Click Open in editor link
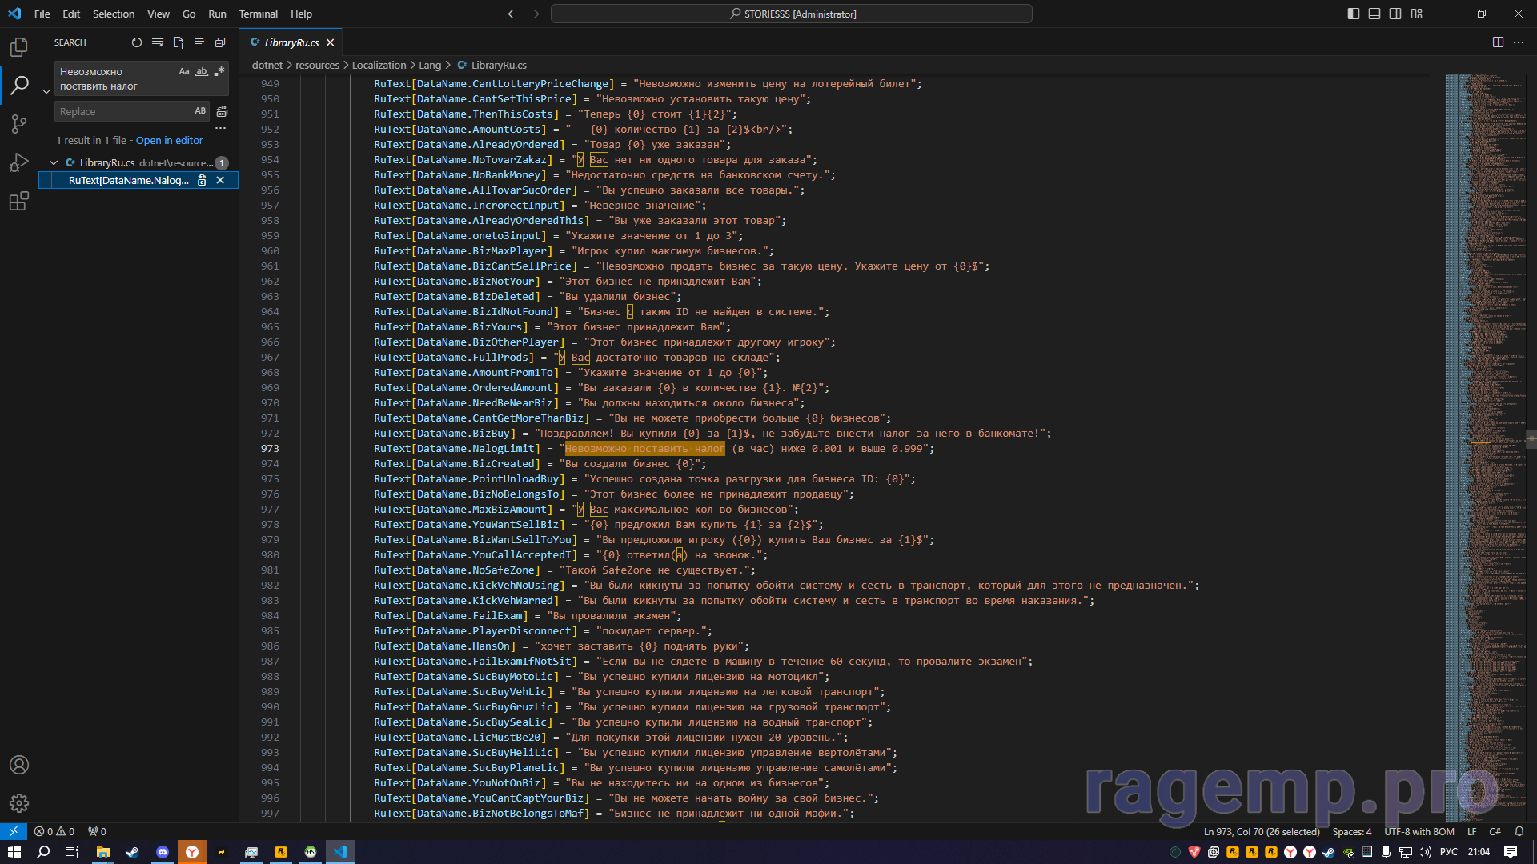Viewport: 1537px width, 864px height. click(x=169, y=140)
